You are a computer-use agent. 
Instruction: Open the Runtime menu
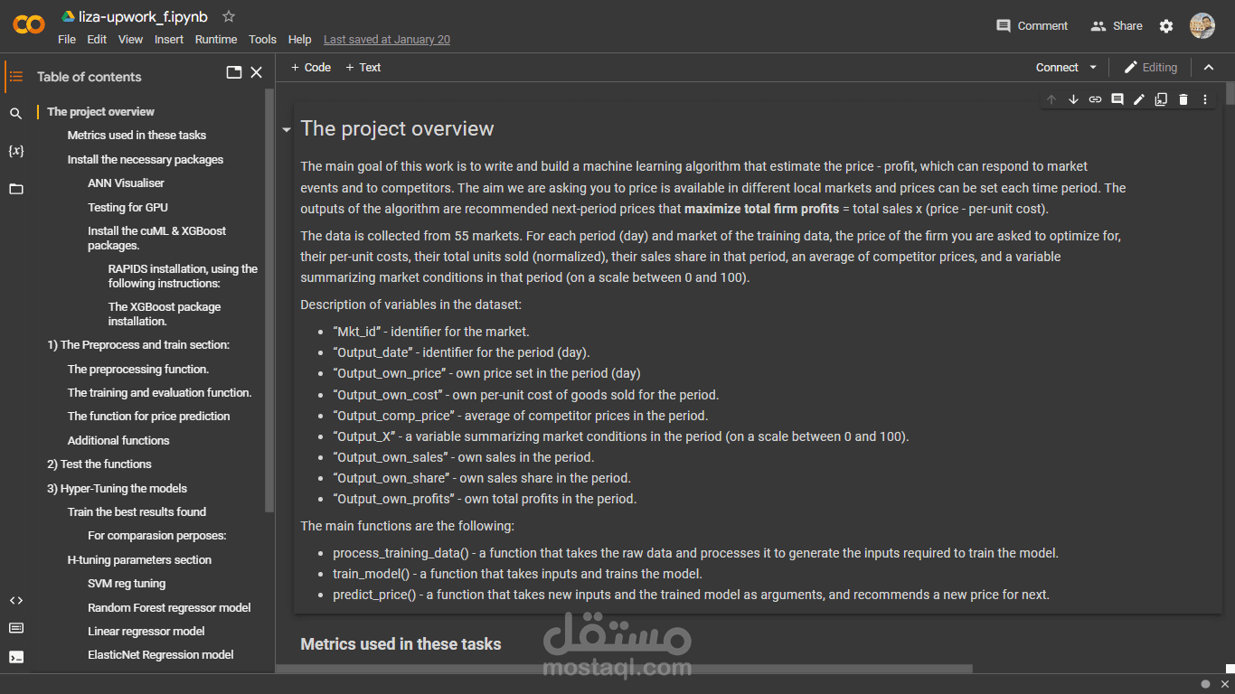[216, 40]
